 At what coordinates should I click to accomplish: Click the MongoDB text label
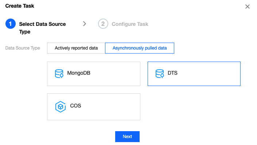point(79,73)
